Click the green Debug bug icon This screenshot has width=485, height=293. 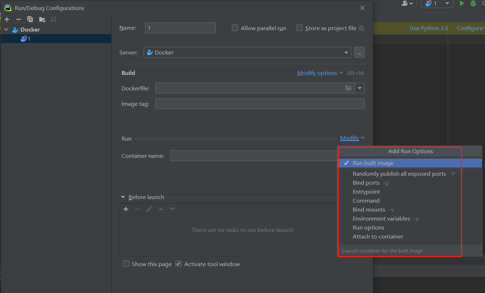[473, 4]
